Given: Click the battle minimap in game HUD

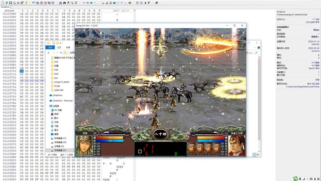Looking at the screenshot, I should click(x=160, y=149).
